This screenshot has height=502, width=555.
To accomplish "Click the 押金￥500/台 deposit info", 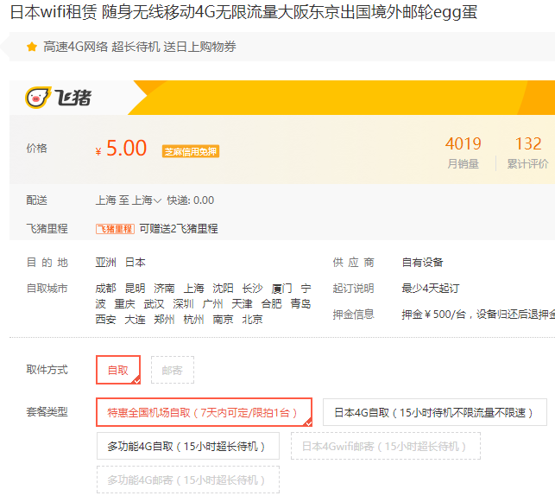I will tap(478, 315).
